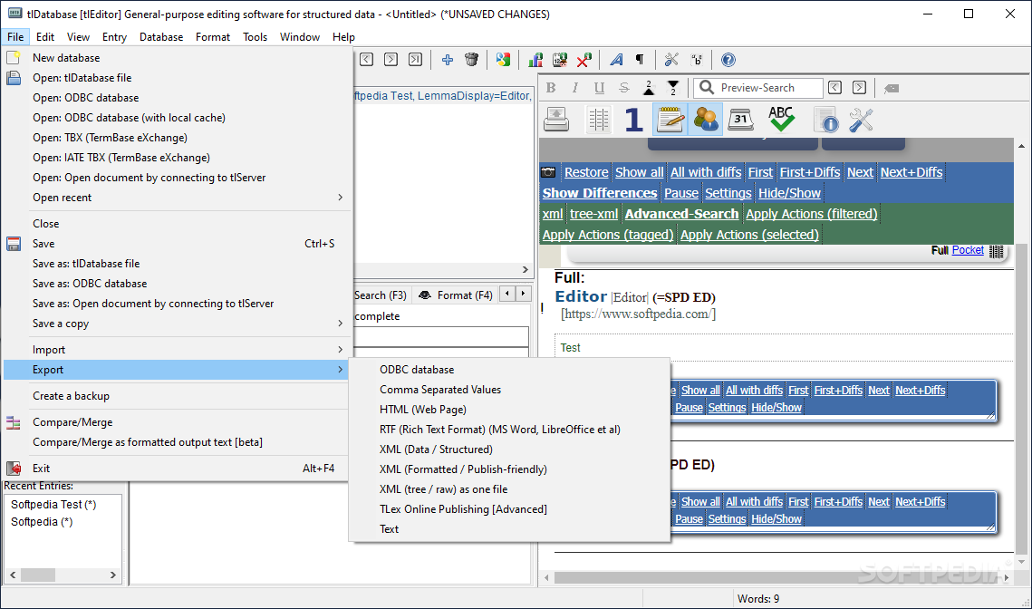Choose TLex Online Publishing [Advanced] export
Image resolution: width=1032 pixels, height=609 pixels.
(509, 509)
